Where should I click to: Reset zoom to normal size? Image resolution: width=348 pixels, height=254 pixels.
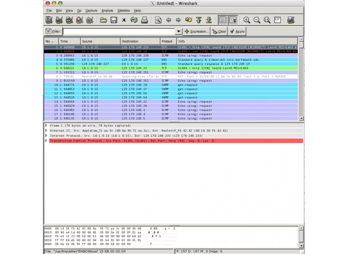point(267,20)
